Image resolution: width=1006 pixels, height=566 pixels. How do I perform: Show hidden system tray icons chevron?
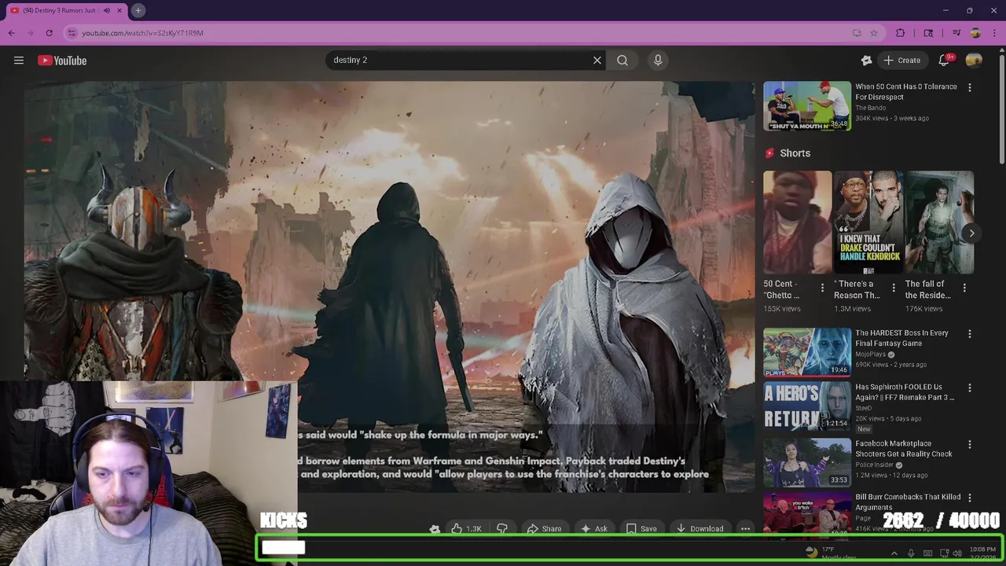(x=894, y=553)
